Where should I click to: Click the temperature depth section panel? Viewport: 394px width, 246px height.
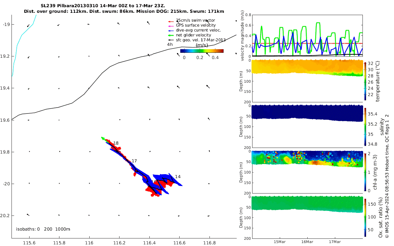coord(307,81)
